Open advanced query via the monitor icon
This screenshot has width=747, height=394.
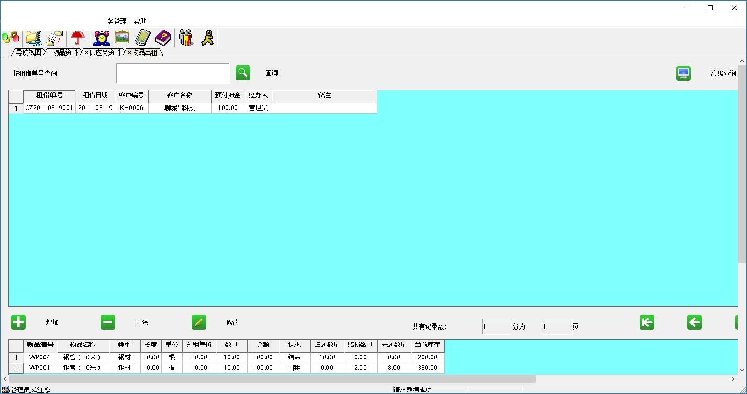tap(684, 73)
